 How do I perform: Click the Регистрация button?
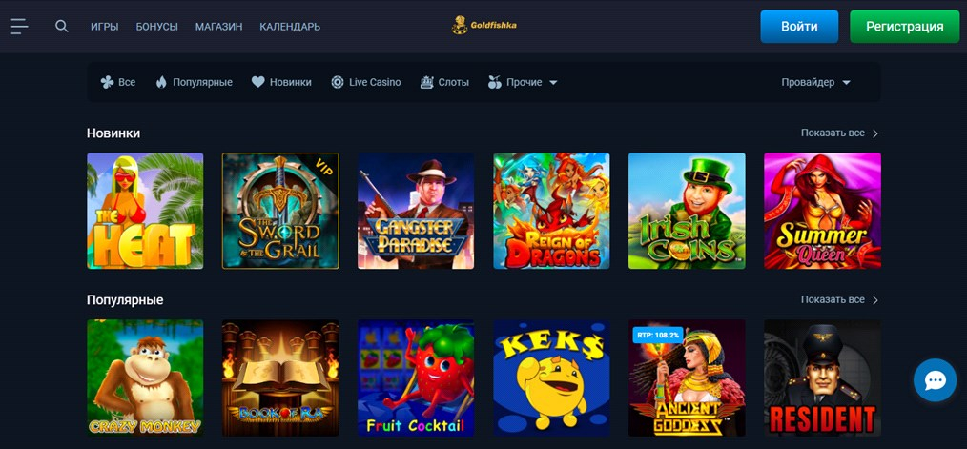[x=905, y=27]
